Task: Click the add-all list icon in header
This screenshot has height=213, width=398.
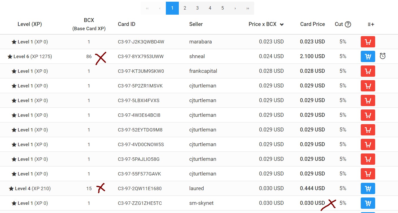Action: point(371,24)
